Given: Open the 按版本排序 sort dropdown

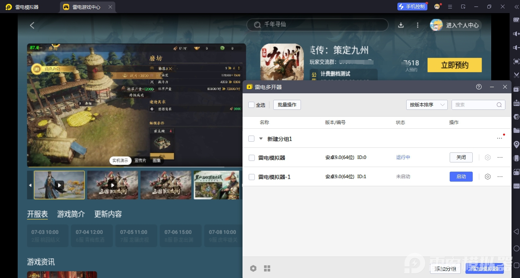Looking at the screenshot, I should coord(427,104).
